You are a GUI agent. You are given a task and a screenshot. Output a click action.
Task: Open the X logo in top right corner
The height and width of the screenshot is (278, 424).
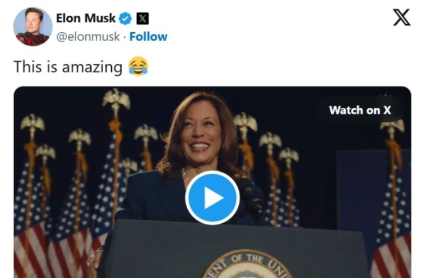pyautogui.click(x=401, y=17)
